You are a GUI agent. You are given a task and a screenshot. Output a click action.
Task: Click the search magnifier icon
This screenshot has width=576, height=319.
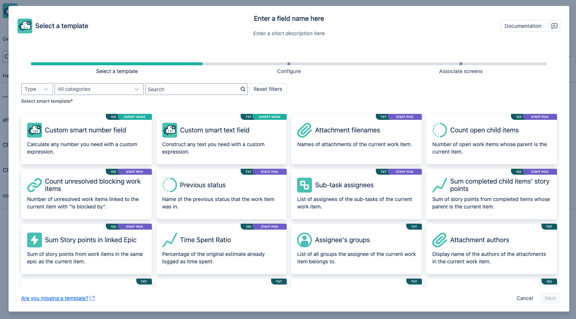click(243, 89)
